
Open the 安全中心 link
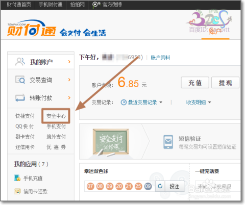coord(56,116)
